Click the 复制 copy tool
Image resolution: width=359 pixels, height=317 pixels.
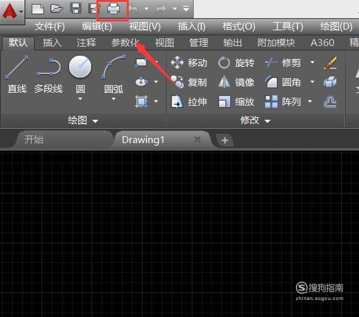pos(189,82)
